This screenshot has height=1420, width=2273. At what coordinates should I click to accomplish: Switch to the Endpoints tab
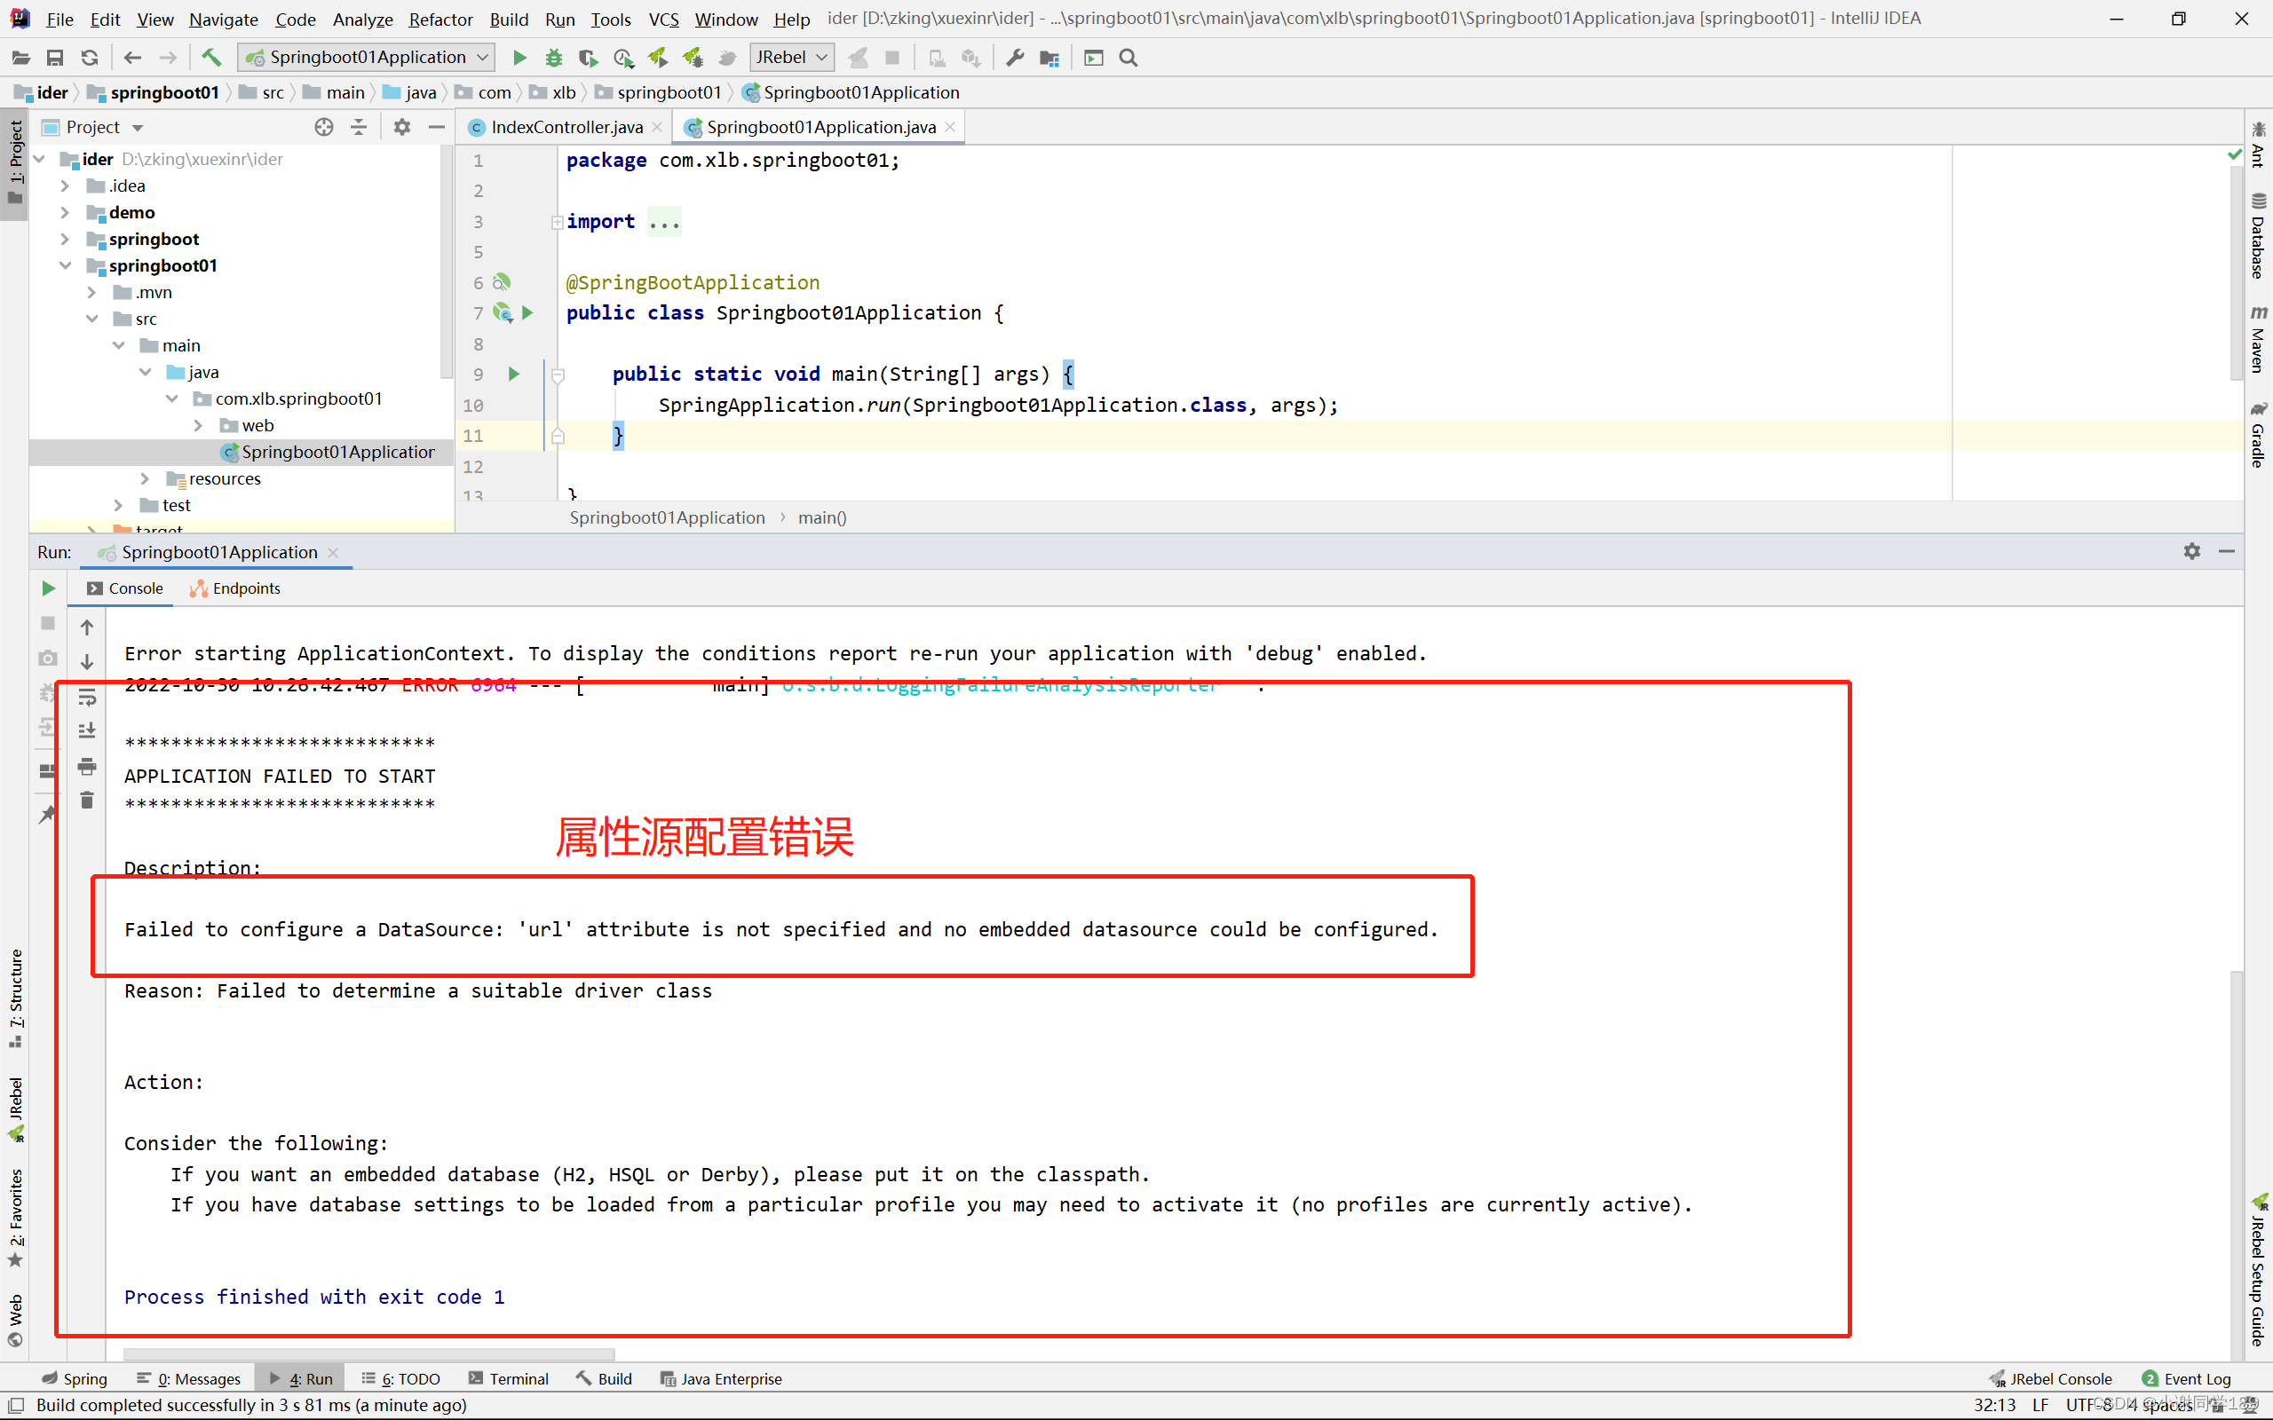click(x=236, y=588)
